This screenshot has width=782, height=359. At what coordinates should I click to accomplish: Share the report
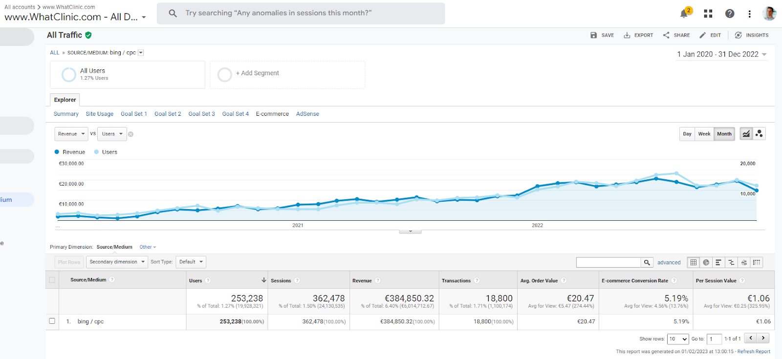[x=676, y=35]
